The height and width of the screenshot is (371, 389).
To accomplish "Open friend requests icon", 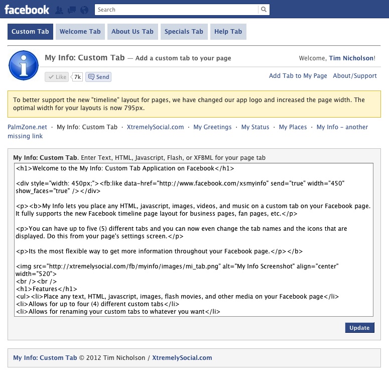I will pos(59,10).
